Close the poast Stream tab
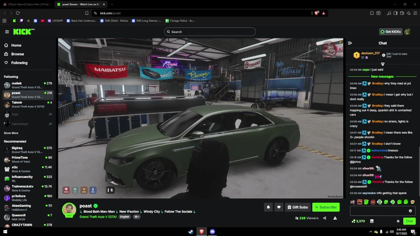Screen dimensions: 420x236 coord(104,4)
